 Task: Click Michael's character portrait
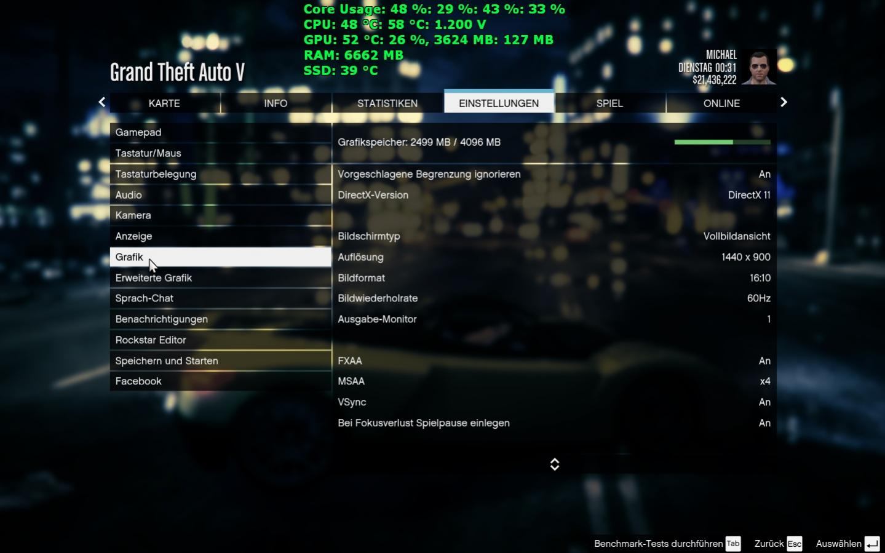coord(758,67)
